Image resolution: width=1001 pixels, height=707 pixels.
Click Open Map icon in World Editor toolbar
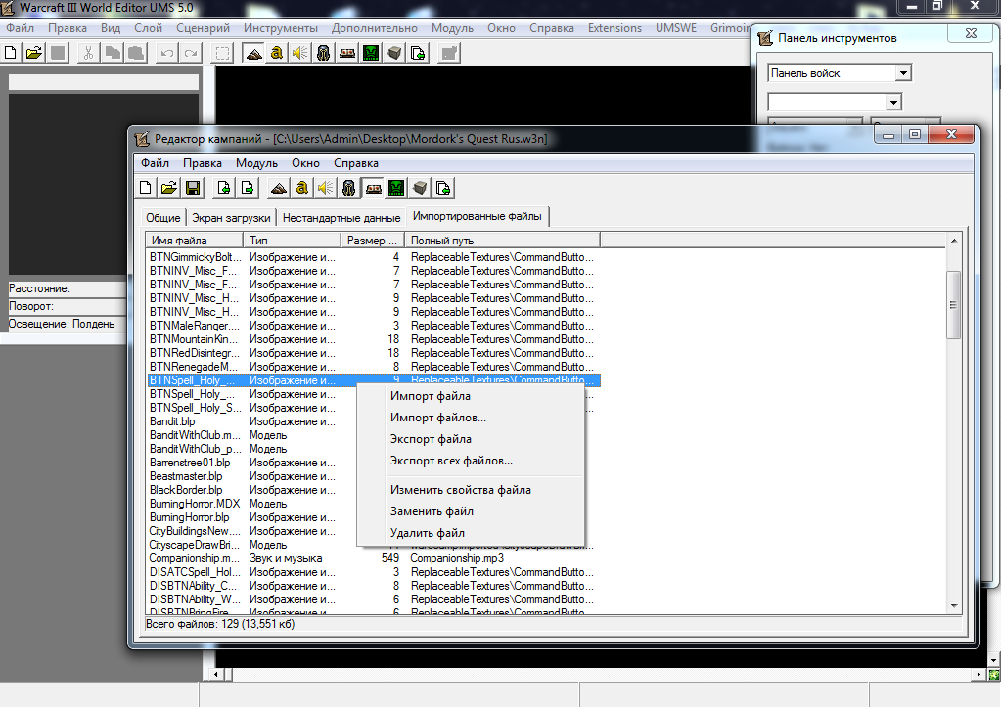34,53
